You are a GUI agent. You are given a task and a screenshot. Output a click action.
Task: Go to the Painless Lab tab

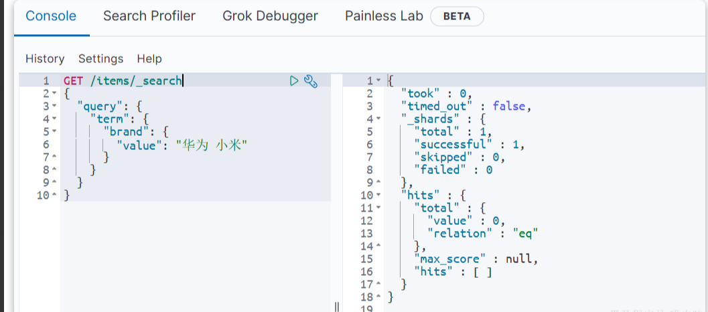tap(384, 16)
